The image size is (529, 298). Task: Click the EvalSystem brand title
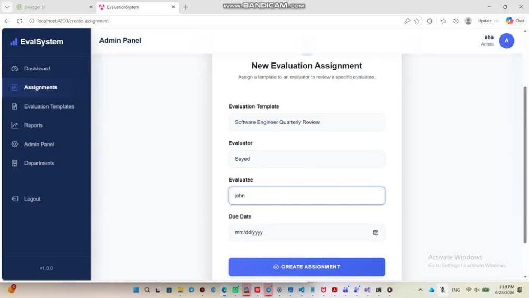click(x=42, y=42)
